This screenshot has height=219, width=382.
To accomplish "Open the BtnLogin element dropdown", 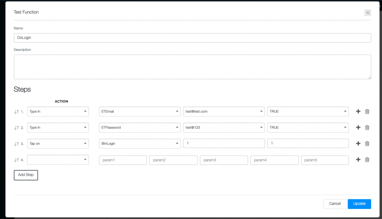I will point(140,144).
